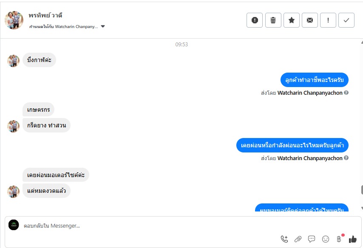The height and width of the screenshot is (248, 363).
Task: Mark conversation as spam with exclamation-circle icon
Action: 255,20
